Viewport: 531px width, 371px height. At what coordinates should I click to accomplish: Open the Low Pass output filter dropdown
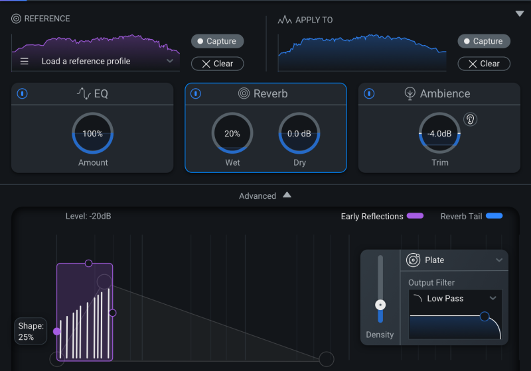click(x=493, y=298)
